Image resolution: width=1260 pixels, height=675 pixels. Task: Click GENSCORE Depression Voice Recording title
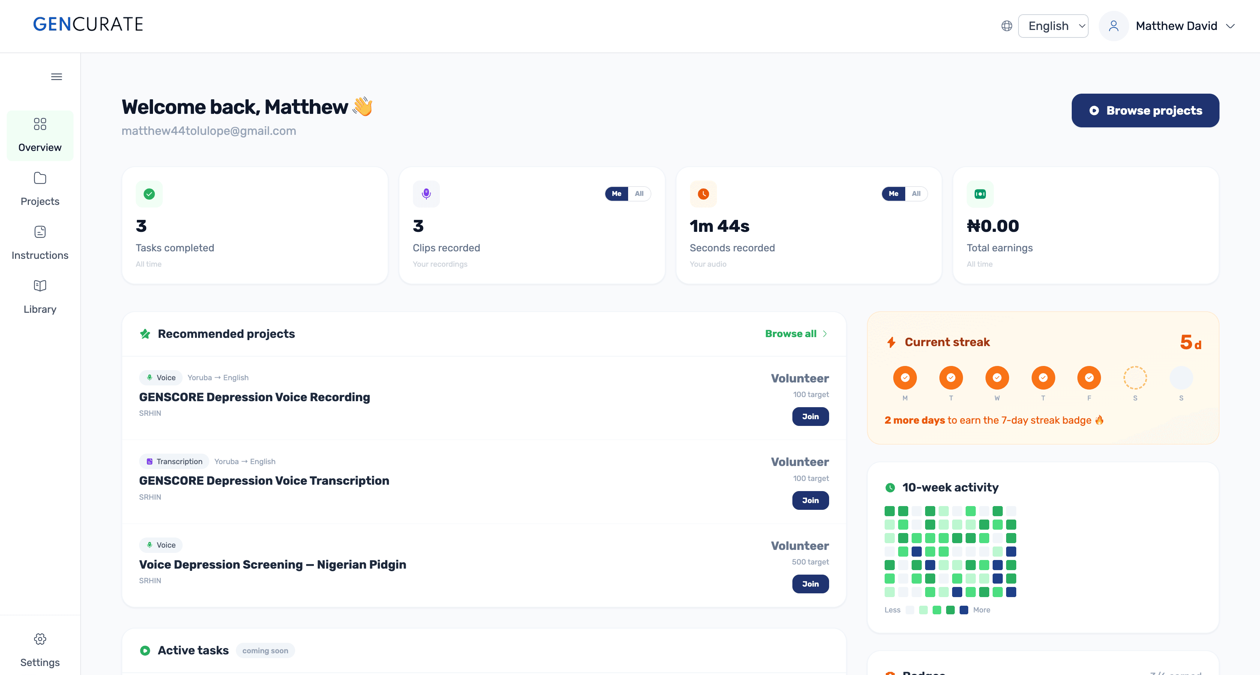click(254, 397)
